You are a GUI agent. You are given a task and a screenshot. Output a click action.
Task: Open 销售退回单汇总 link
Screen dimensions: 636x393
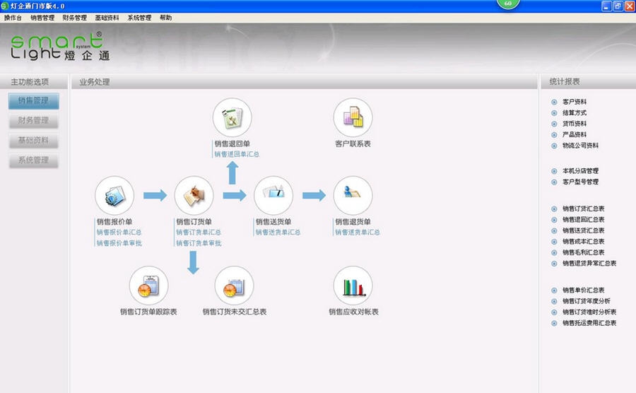pos(237,155)
